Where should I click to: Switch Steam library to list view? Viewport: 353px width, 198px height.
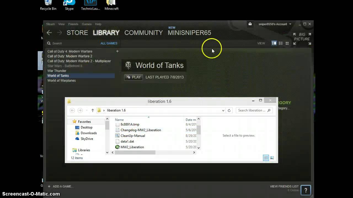[280, 43]
